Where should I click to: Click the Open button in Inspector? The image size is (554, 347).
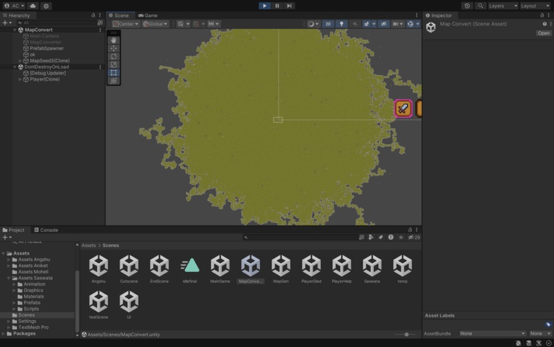[x=544, y=33]
